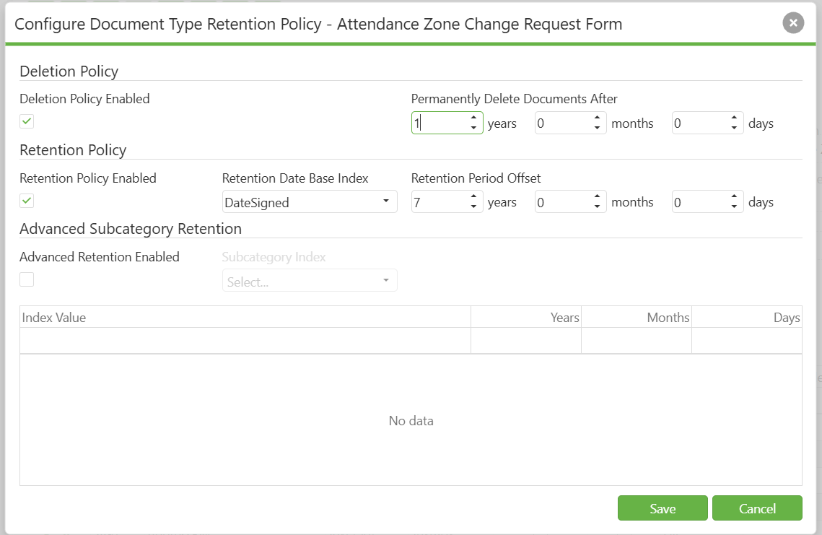Increase deletion months using up arrow
822x535 pixels.
pyautogui.click(x=597, y=118)
